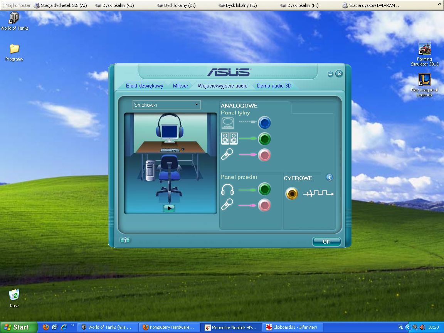Image resolution: width=444 pixels, height=333 pixels.
Task: Open the Słuchawki device dropdown
Action: point(166,105)
